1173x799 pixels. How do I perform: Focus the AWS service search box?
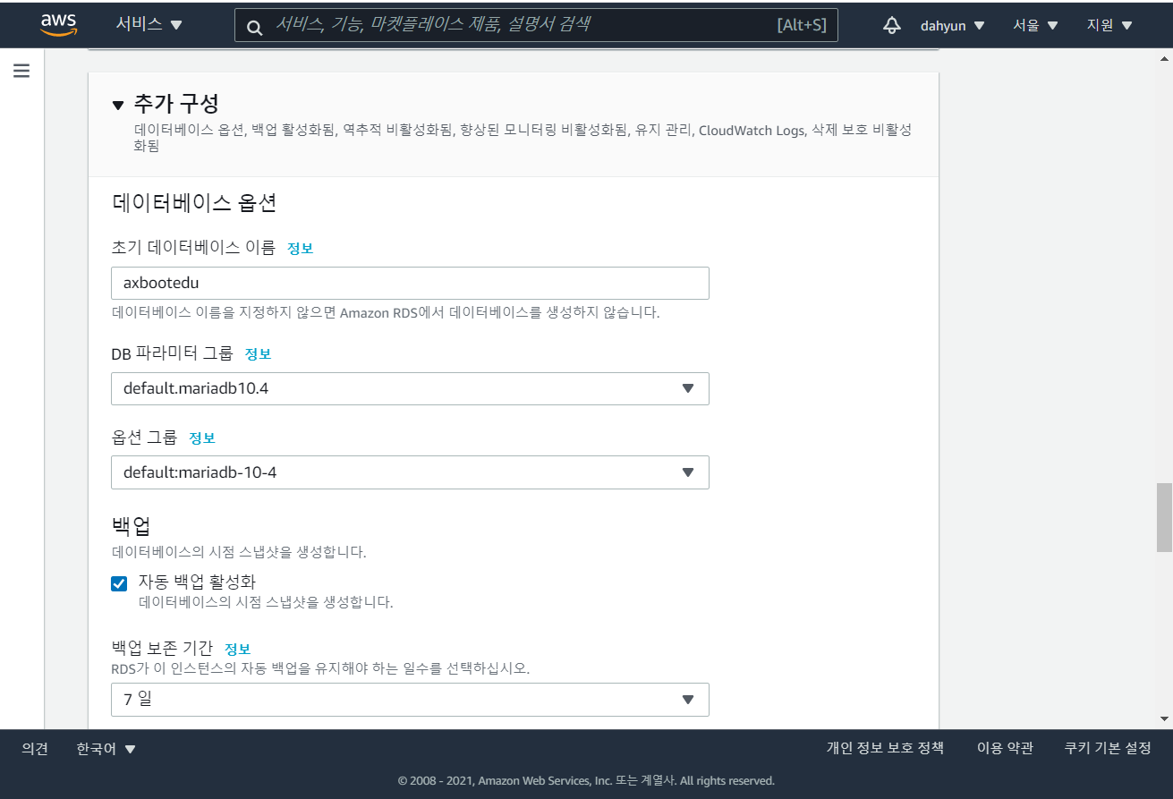click(x=536, y=25)
